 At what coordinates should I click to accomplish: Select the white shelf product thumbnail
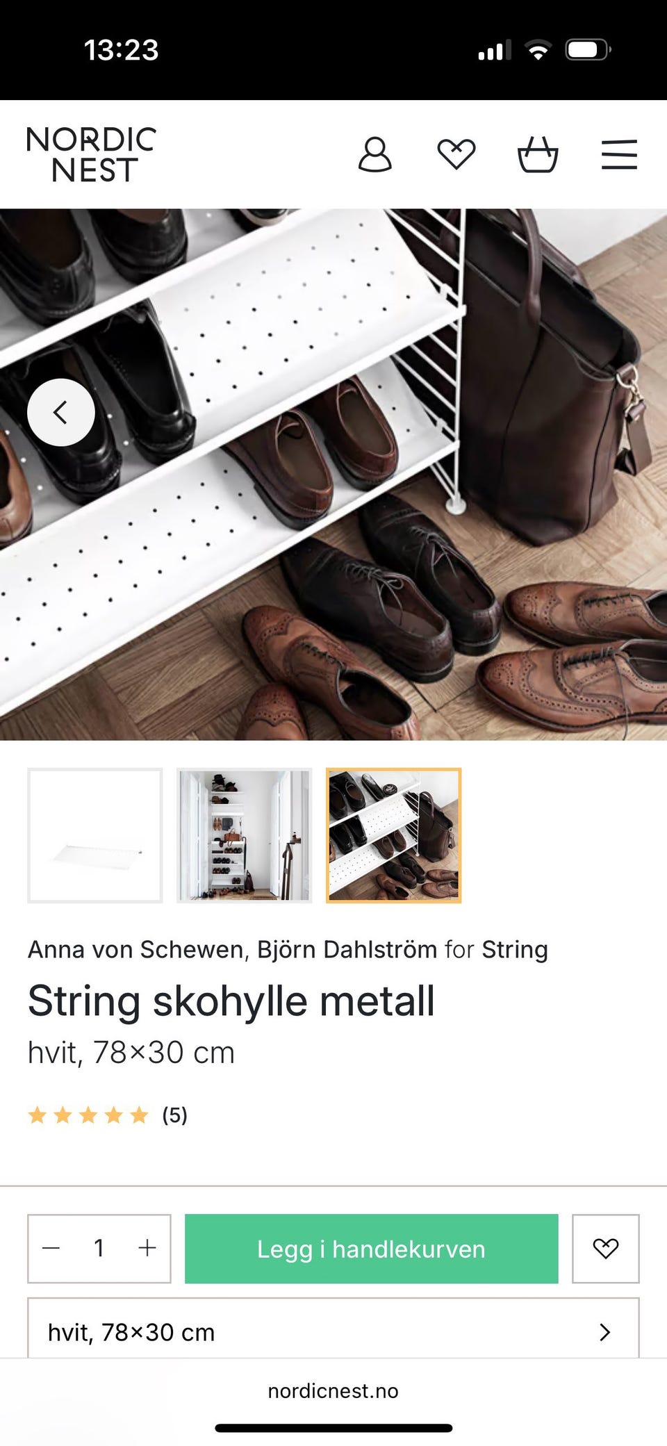[x=95, y=835]
